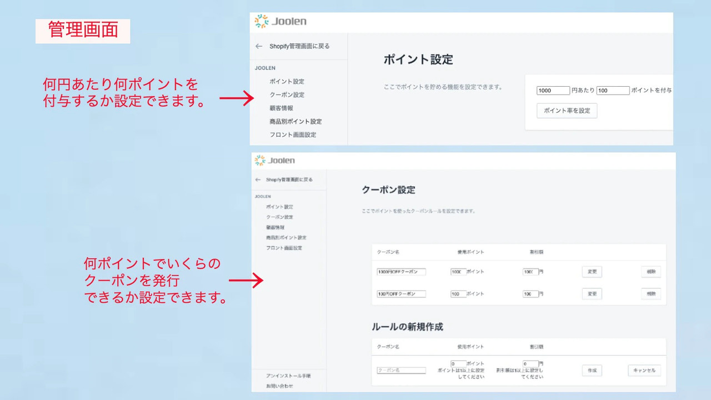Image resolution: width=711 pixels, height=400 pixels.
Task: Click the キャンセル button
Action: point(644,371)
